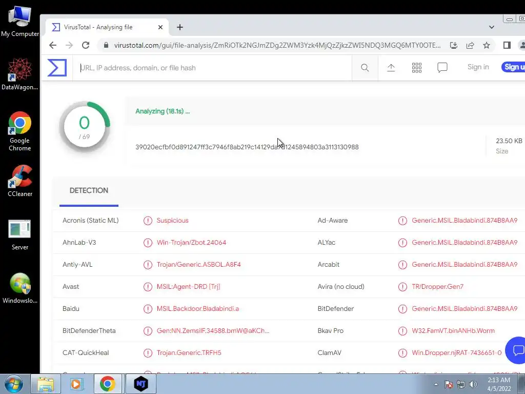Click the Win-Trojan/Zbot.24064 AhnLab-V3 result
525x394 pixels.
tap(191, 243)
